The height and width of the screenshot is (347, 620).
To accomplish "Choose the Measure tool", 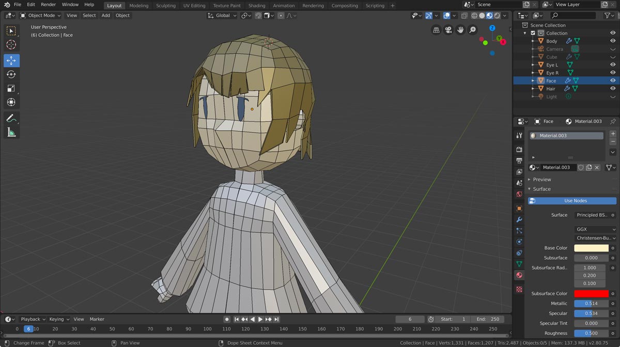I will (x=11, y=133).
